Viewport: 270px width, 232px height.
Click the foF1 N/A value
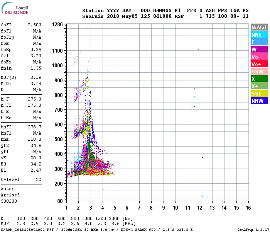(37, 31)
